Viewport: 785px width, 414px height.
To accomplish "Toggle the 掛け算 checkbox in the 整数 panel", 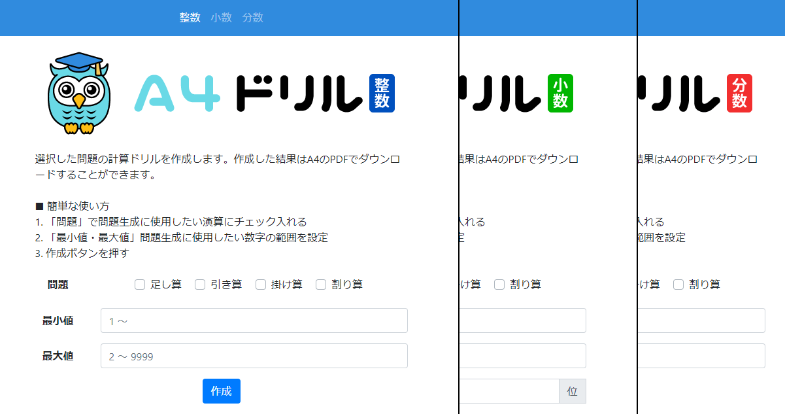I will click(260, 285).
